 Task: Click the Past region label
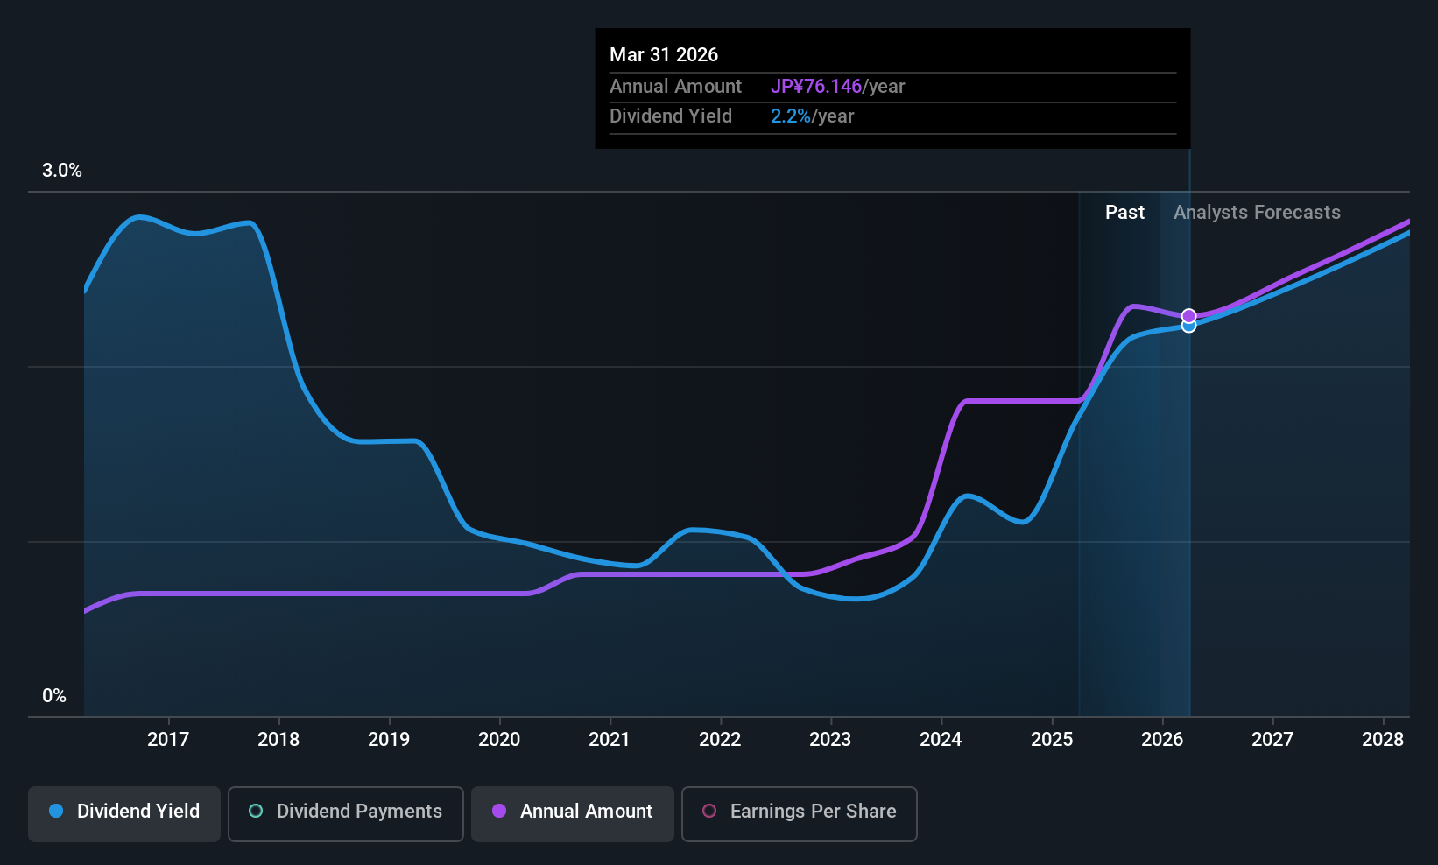pos(1124,213)
